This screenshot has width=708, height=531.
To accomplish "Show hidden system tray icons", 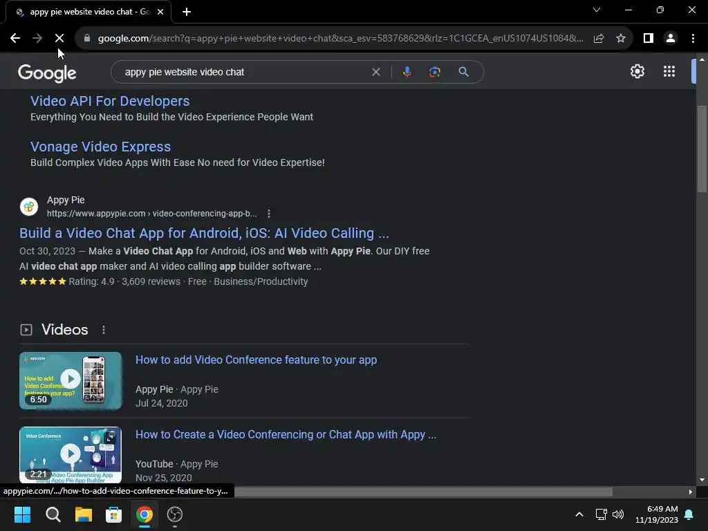I will pos(579,514).
